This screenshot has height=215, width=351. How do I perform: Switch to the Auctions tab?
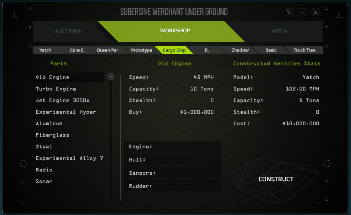point(68,31)
